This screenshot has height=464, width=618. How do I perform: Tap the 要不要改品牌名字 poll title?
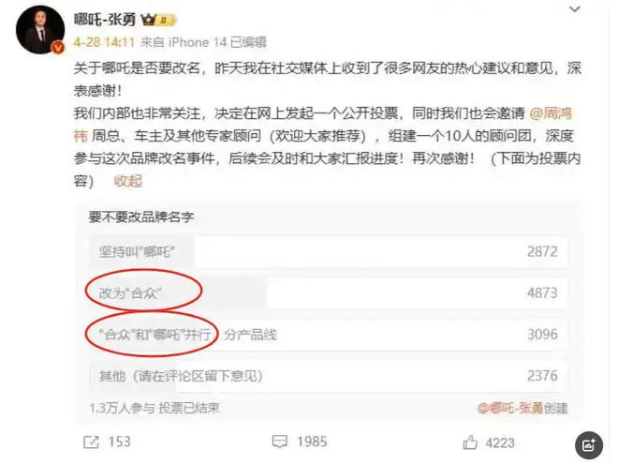141,217
